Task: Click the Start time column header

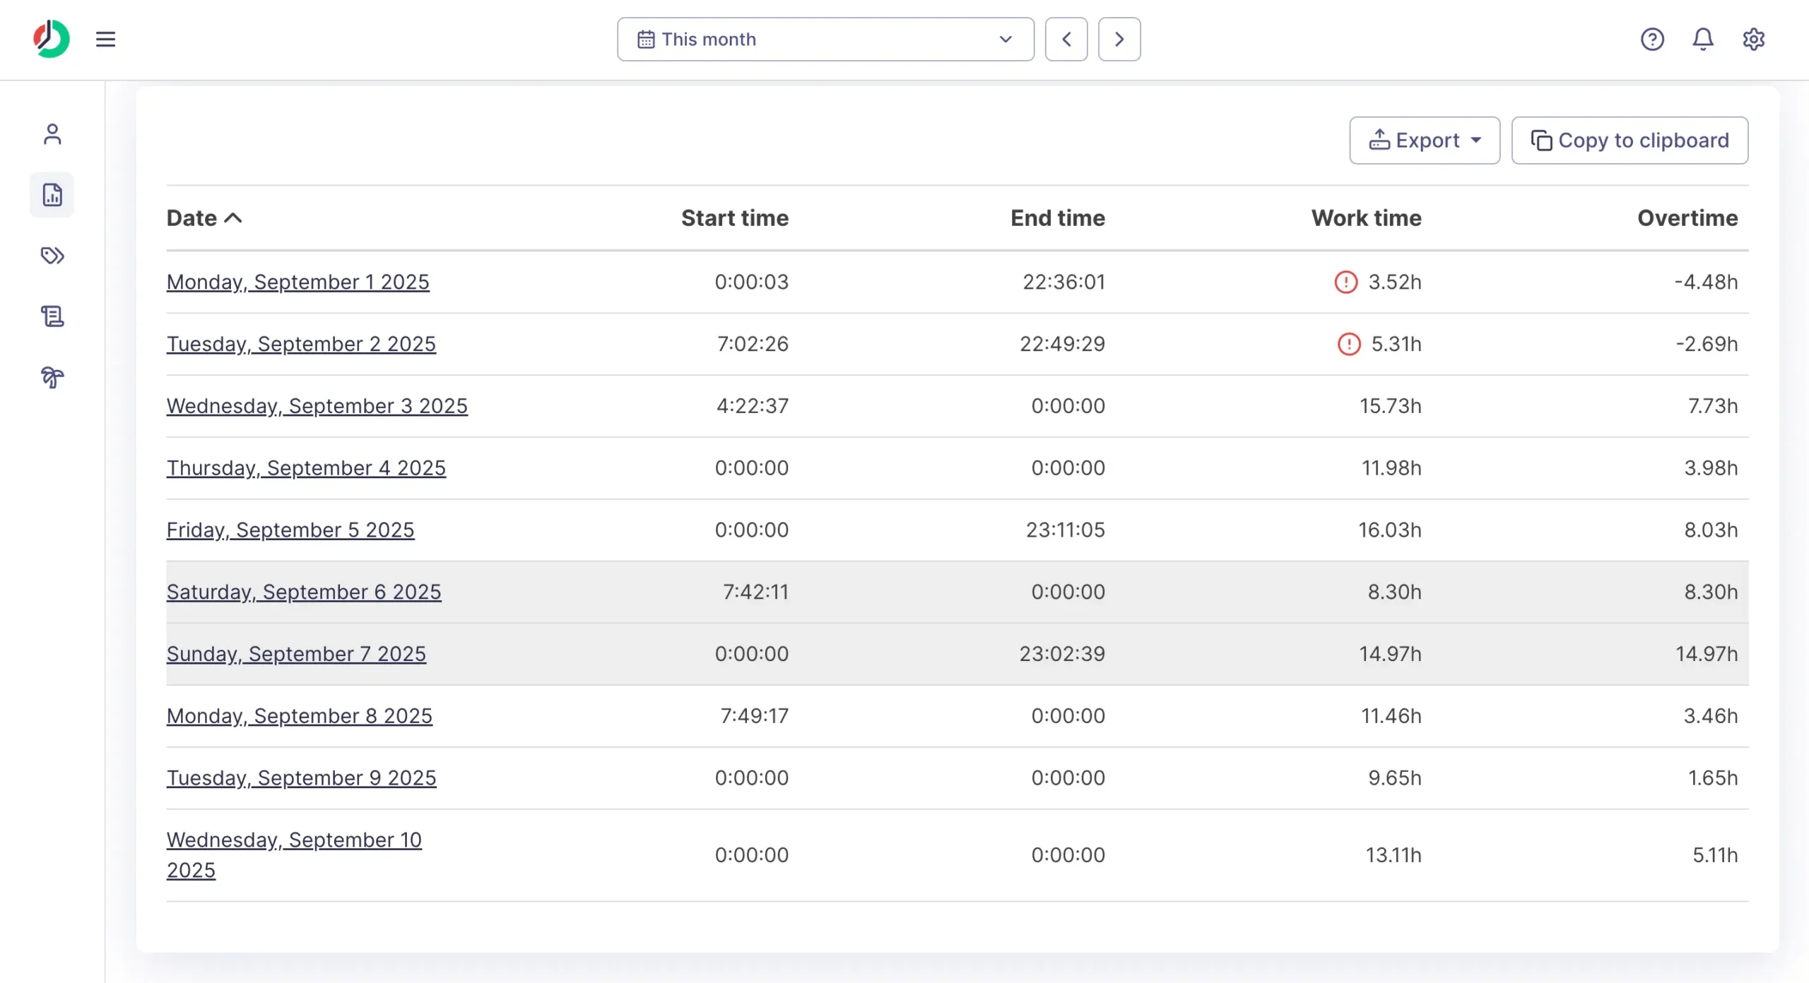Action: pyautogui.click(x=735, y=218)
